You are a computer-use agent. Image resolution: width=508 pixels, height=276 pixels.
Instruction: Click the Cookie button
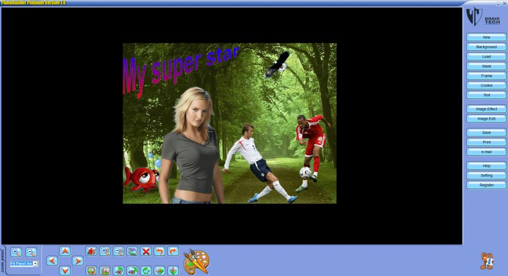pos(486,86)
